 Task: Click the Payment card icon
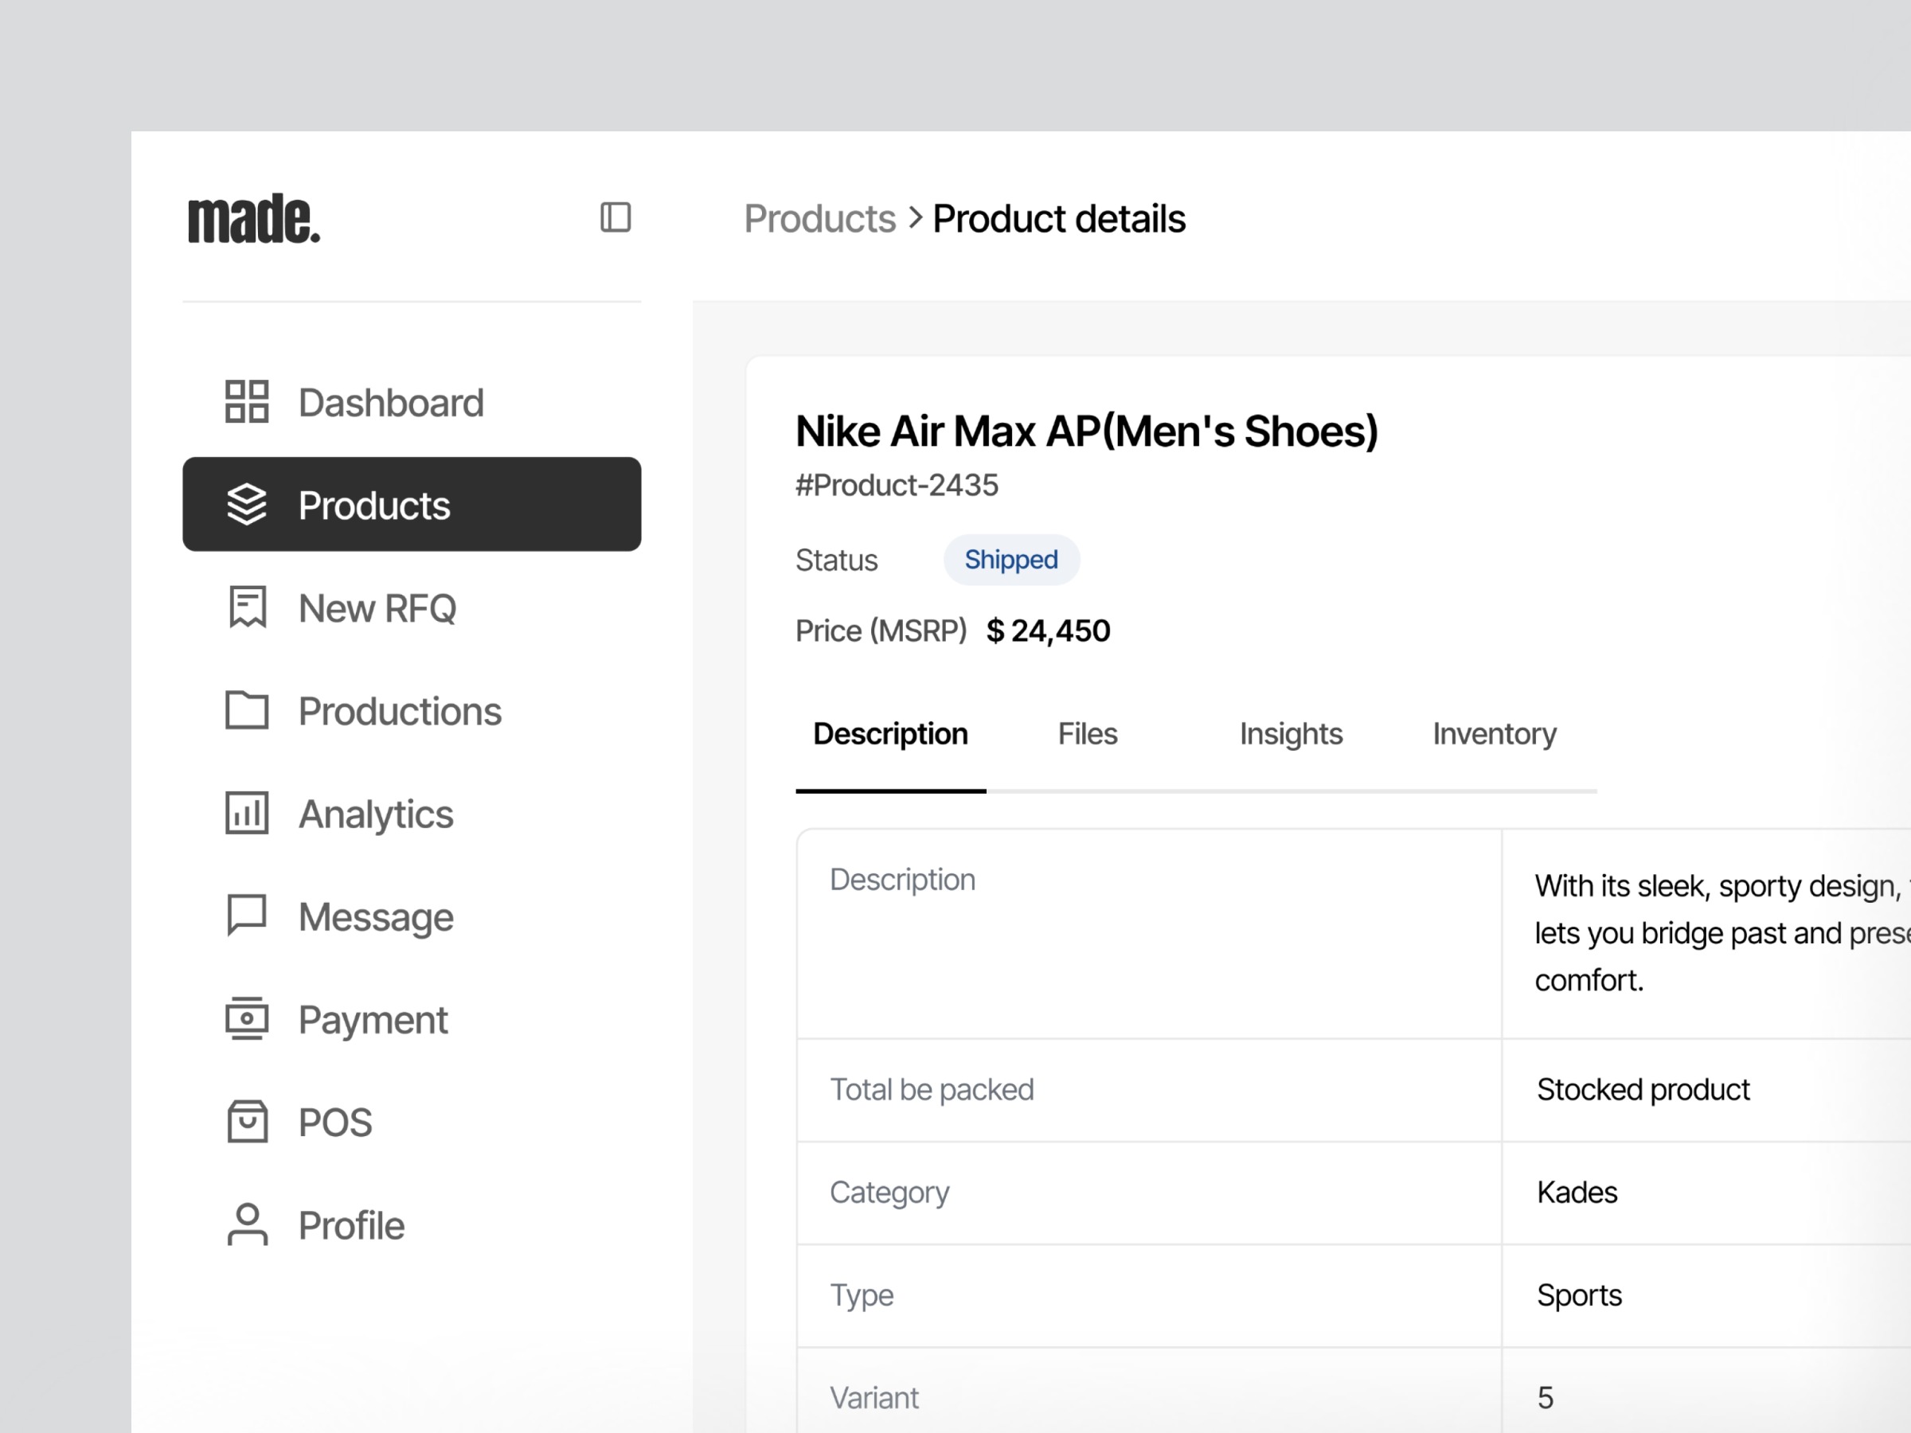246,1018
